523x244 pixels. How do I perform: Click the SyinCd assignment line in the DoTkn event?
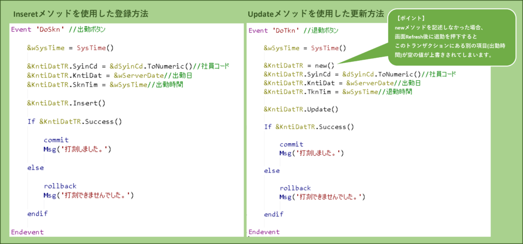pyautogui.click(x=360, y=74)
